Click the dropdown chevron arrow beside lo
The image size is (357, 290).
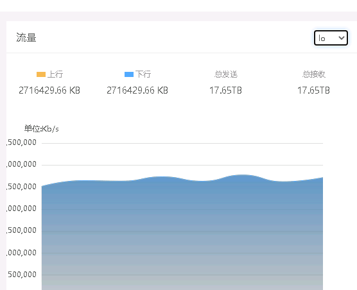coord(342,38)
